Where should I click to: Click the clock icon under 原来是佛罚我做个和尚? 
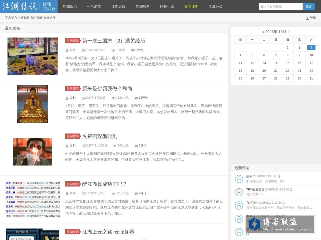(x=83, y=98)
